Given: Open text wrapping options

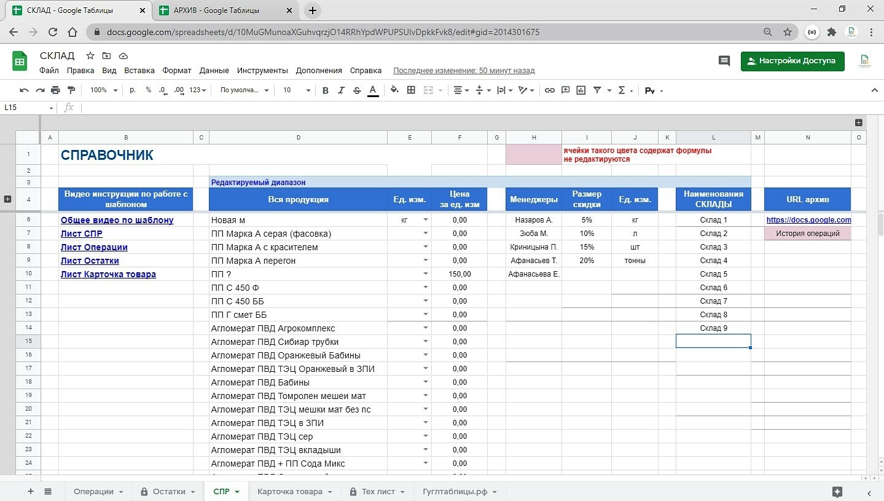Looking at the screenshot, I should (505, 90).
